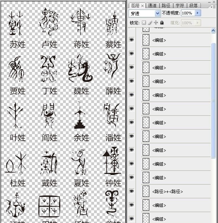This screenshot has height=223, width=218.
Task: Select the 图层 tab
Action: click(x=135, y=6)
